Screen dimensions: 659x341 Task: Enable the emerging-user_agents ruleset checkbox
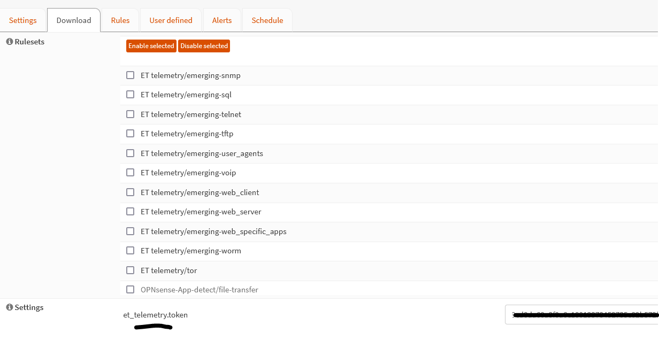[130, 153]
